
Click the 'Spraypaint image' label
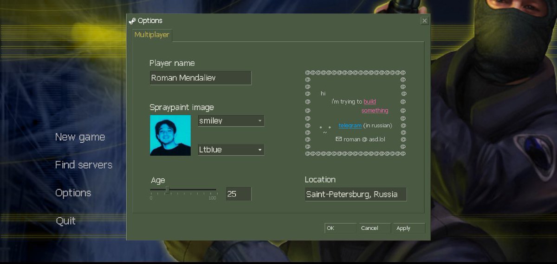click(x=181, y=107)
